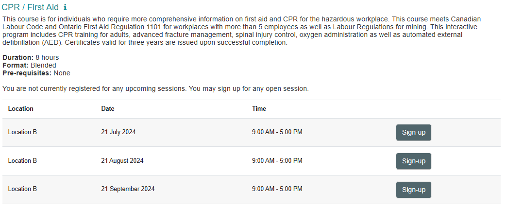Screen dimensions: 506x210
Task: Click the September session time cell
Action: point(277,189)
